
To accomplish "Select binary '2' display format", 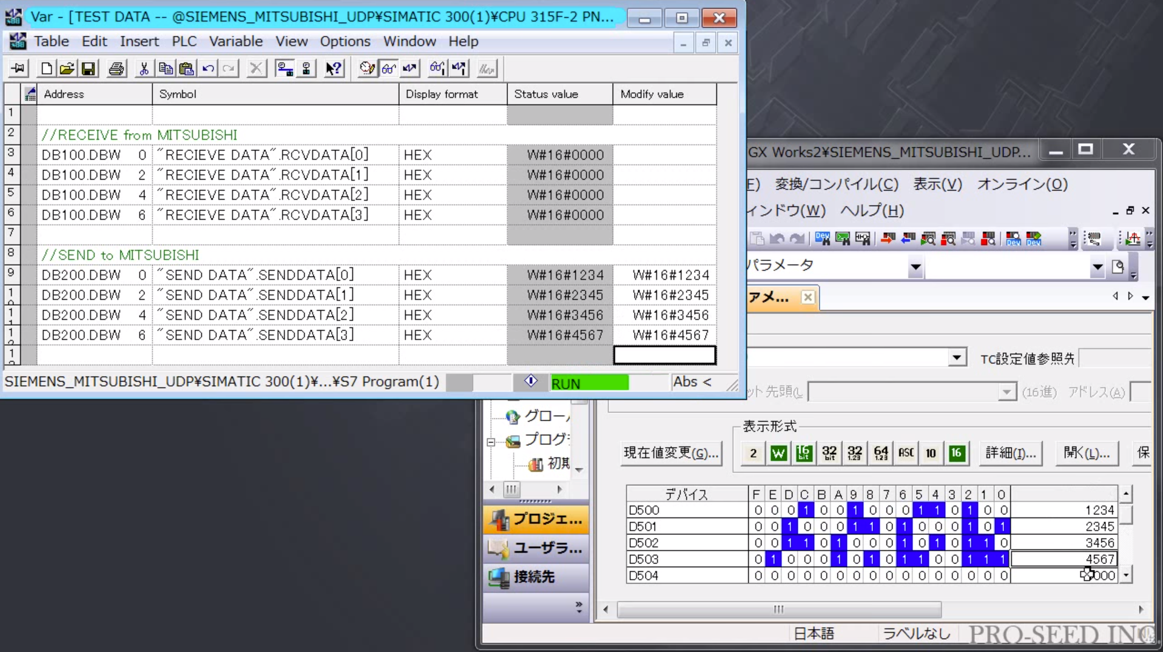I will pyautogui.click(x=753, y=453).
